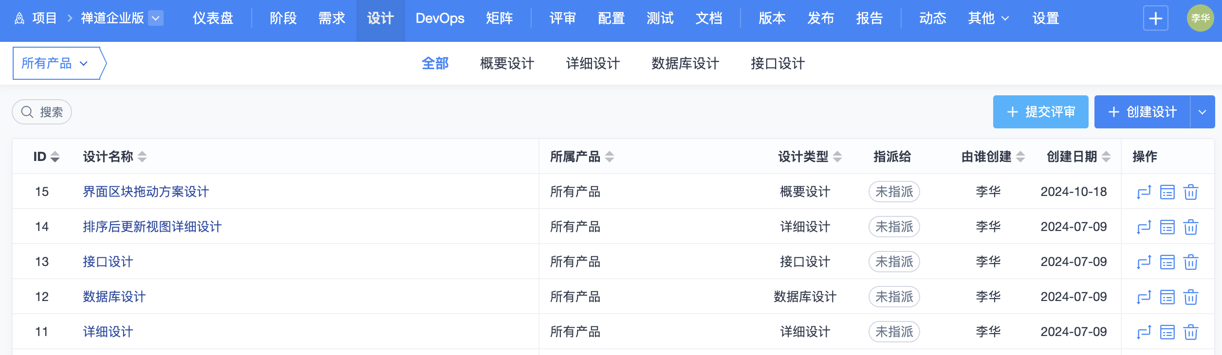
Task: Open the DevOps menu item
Action: 440,18
